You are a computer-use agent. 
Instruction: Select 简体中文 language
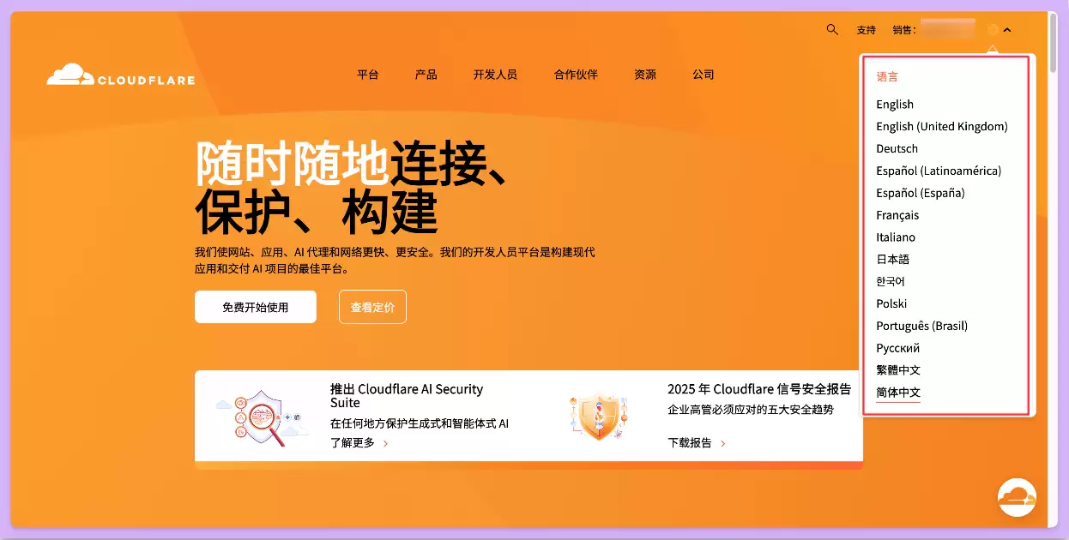tap(898, 393)
